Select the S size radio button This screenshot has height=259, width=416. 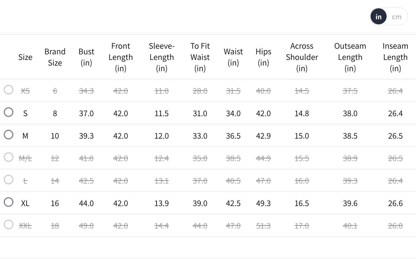tap(9, 112)
